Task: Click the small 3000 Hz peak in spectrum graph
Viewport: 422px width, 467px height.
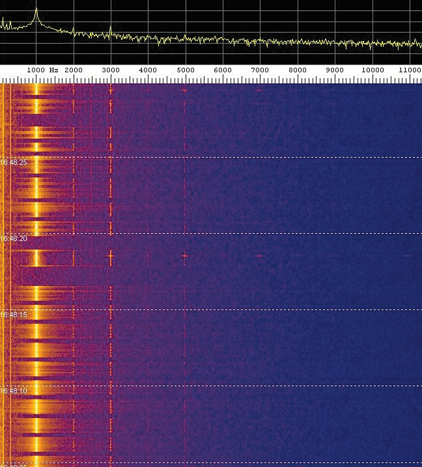Action: click(111, 28)
